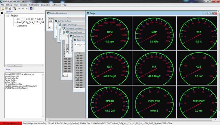Click the Basic ignition window icon

(x=75, y=40)
